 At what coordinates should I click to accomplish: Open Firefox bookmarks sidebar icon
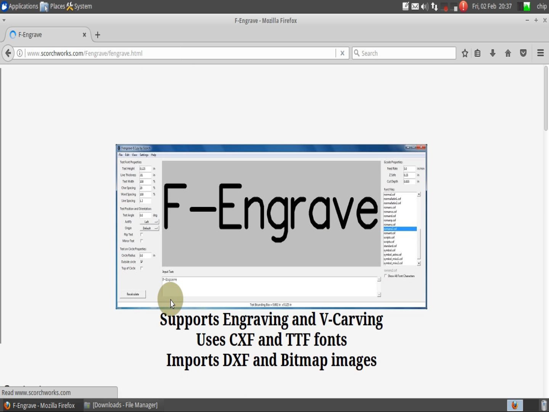(477, 53)
